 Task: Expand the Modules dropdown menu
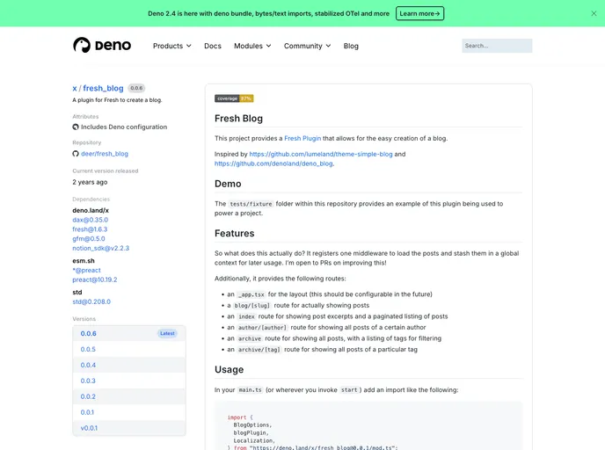point(252,46)
